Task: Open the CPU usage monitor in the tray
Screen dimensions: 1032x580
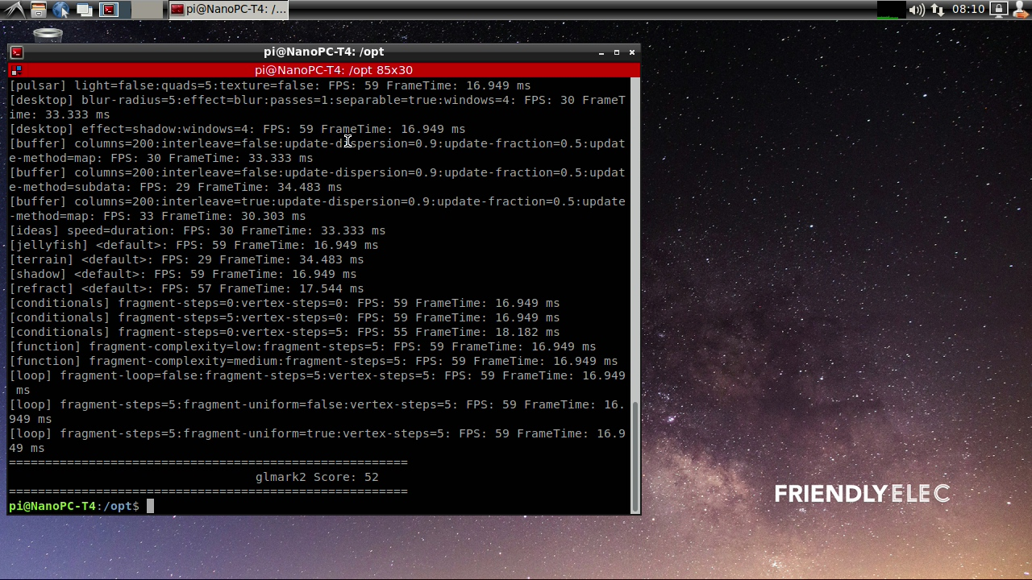Action: tap(891, 10)
